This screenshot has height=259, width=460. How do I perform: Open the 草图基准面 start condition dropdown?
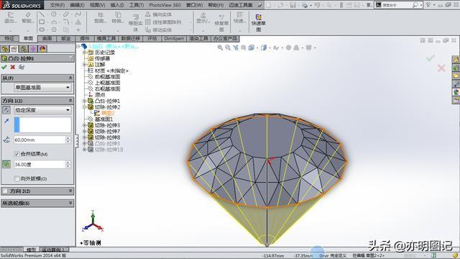(42, 88)
